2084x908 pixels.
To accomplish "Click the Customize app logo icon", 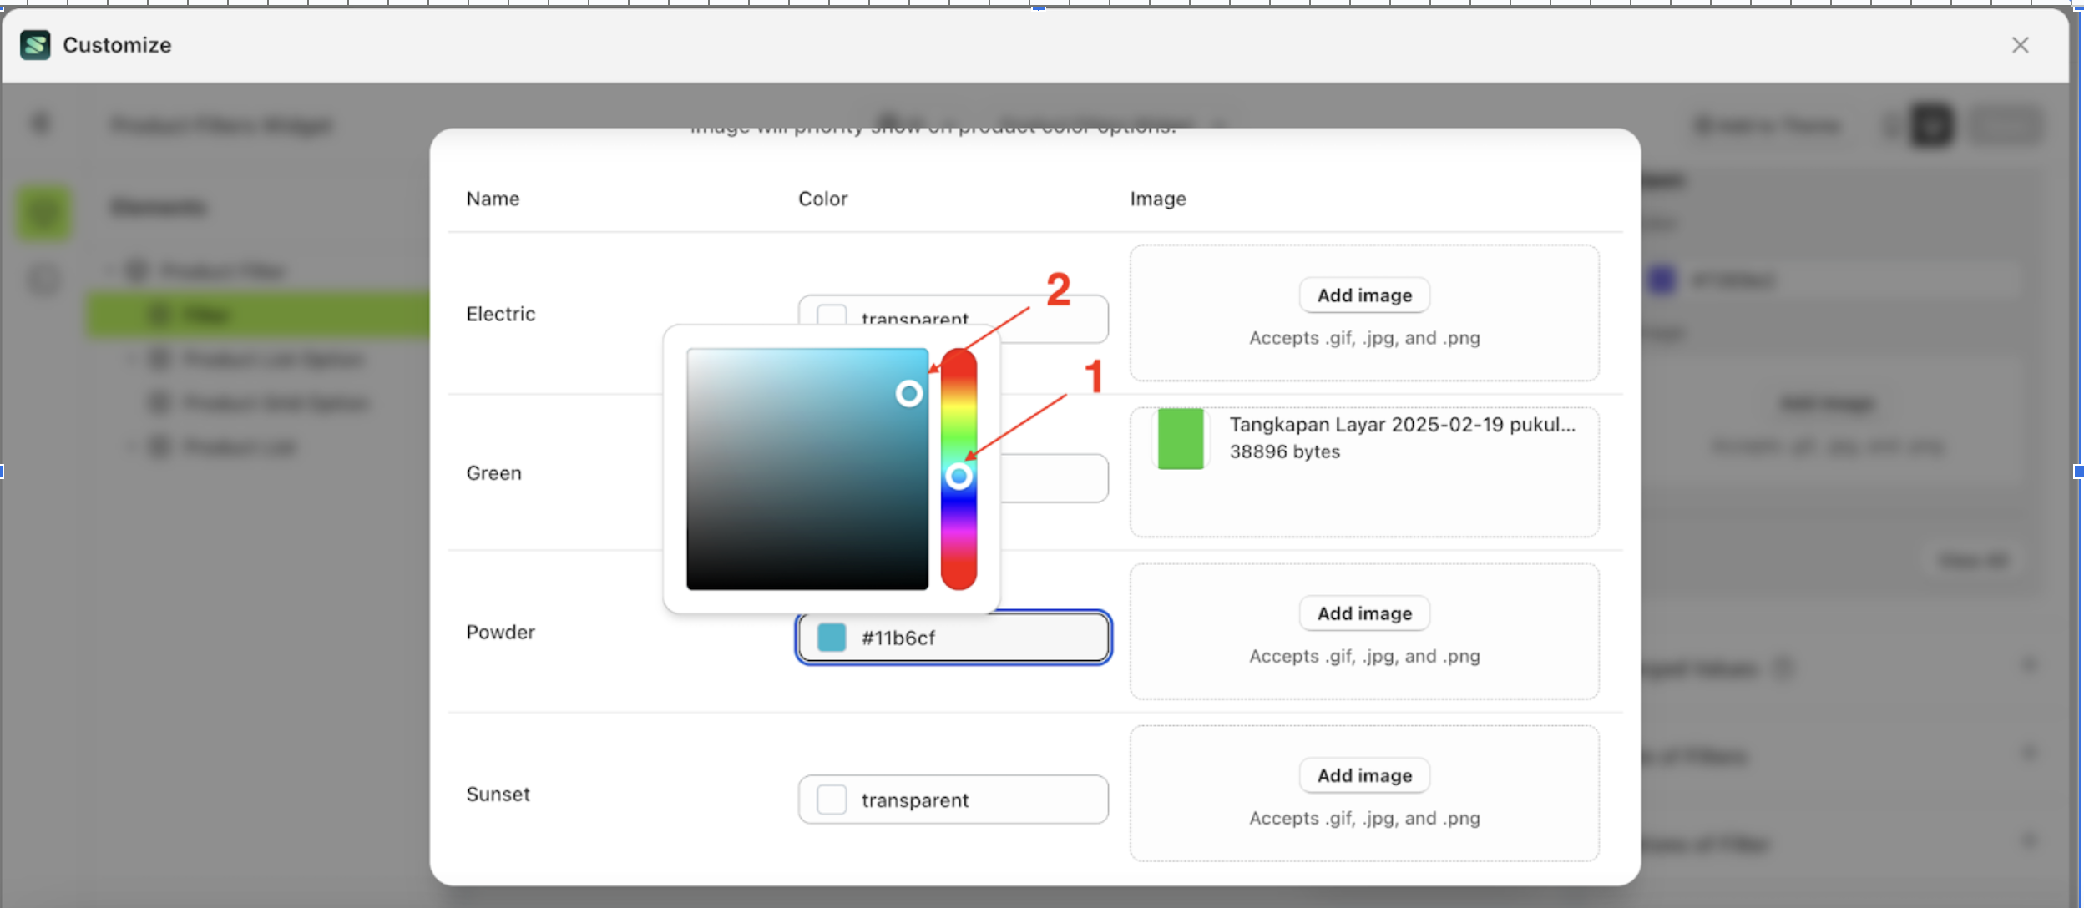I will click(35, 44).
